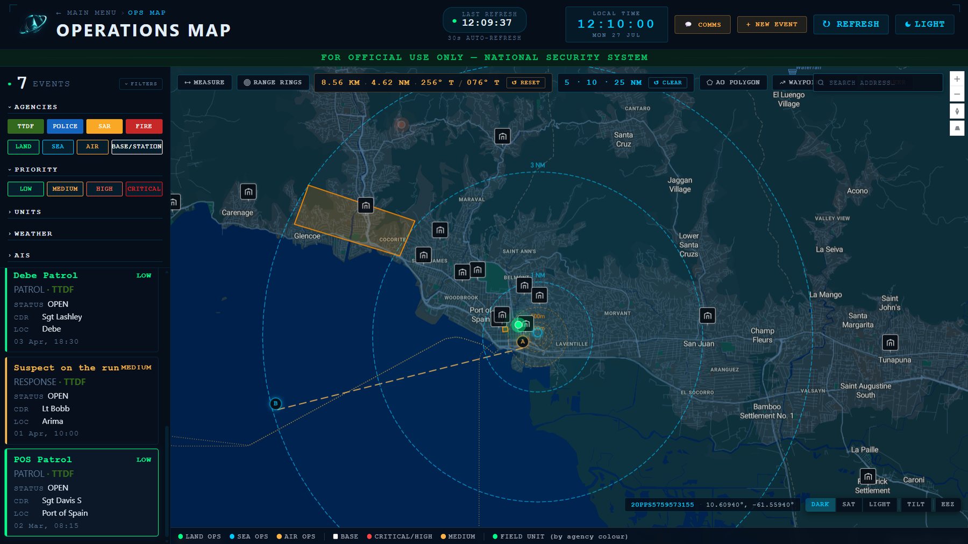Toggle the SEA domain filter

pos(58,147)
